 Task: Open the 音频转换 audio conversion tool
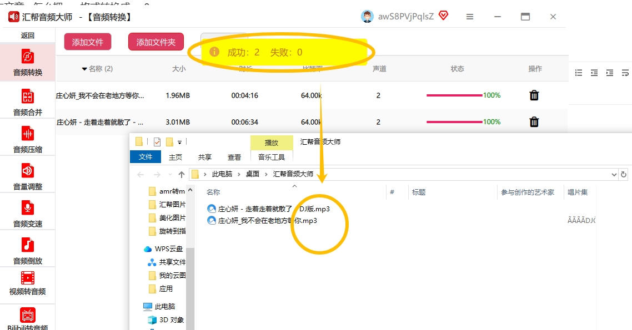(x=27, y=62)
